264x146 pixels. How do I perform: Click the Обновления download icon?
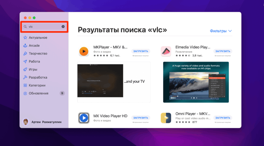[25, 93]
